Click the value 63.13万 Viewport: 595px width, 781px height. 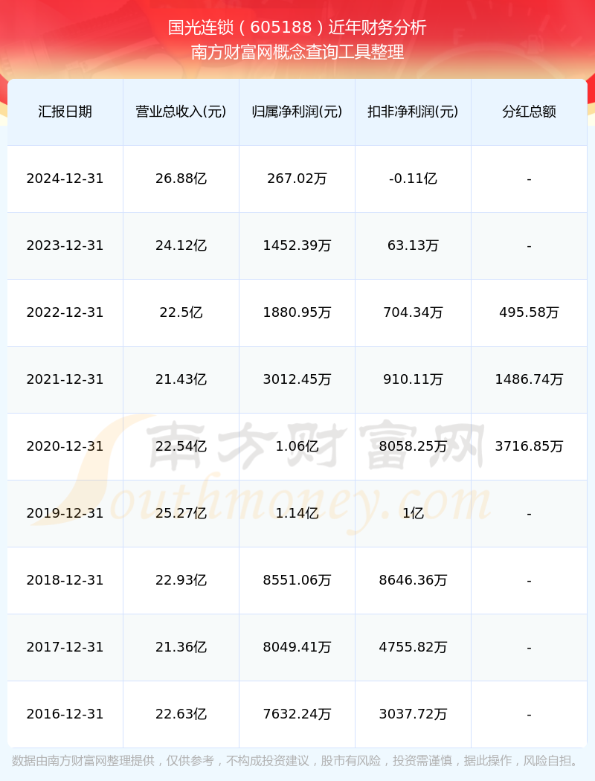coord(414,245)
